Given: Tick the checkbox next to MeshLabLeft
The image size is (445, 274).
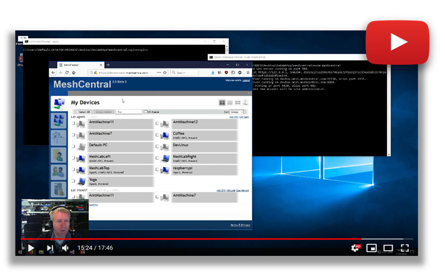Looking at the screenshot, I should [x=73, y=158].
